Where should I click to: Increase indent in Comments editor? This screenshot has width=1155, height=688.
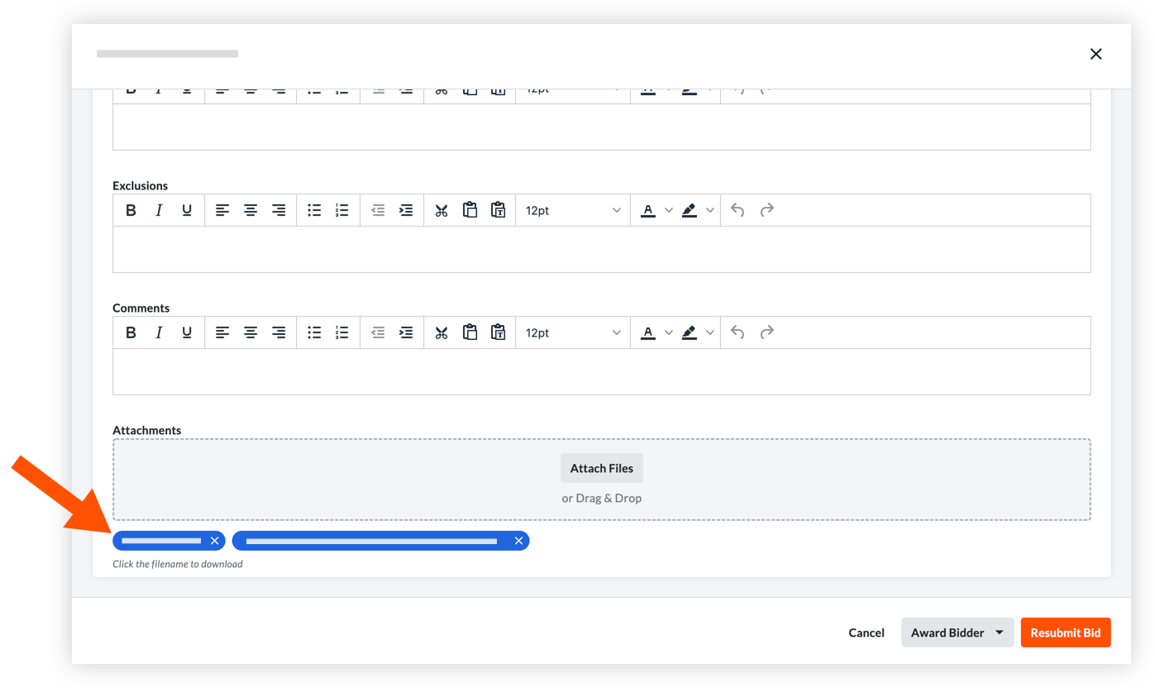click(406, 332)
